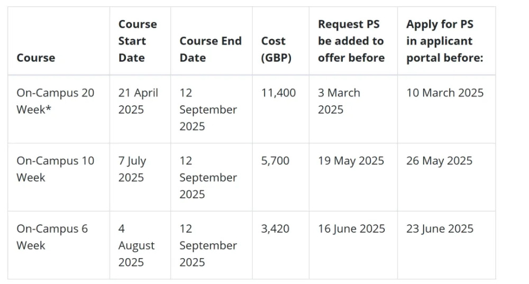
Task: Click the 5,700 cost value
Action: coord(275,161)
